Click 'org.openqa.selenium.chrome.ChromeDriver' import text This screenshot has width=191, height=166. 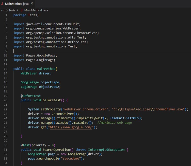tap(62, 33)
